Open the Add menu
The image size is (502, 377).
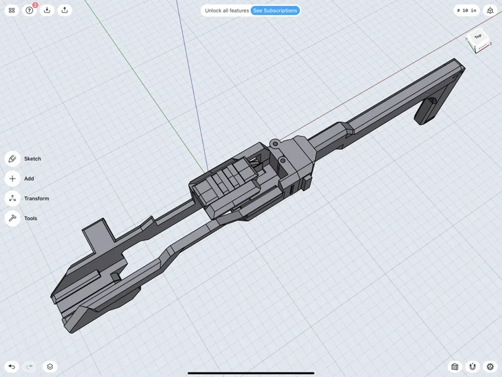tap(12, 179)
